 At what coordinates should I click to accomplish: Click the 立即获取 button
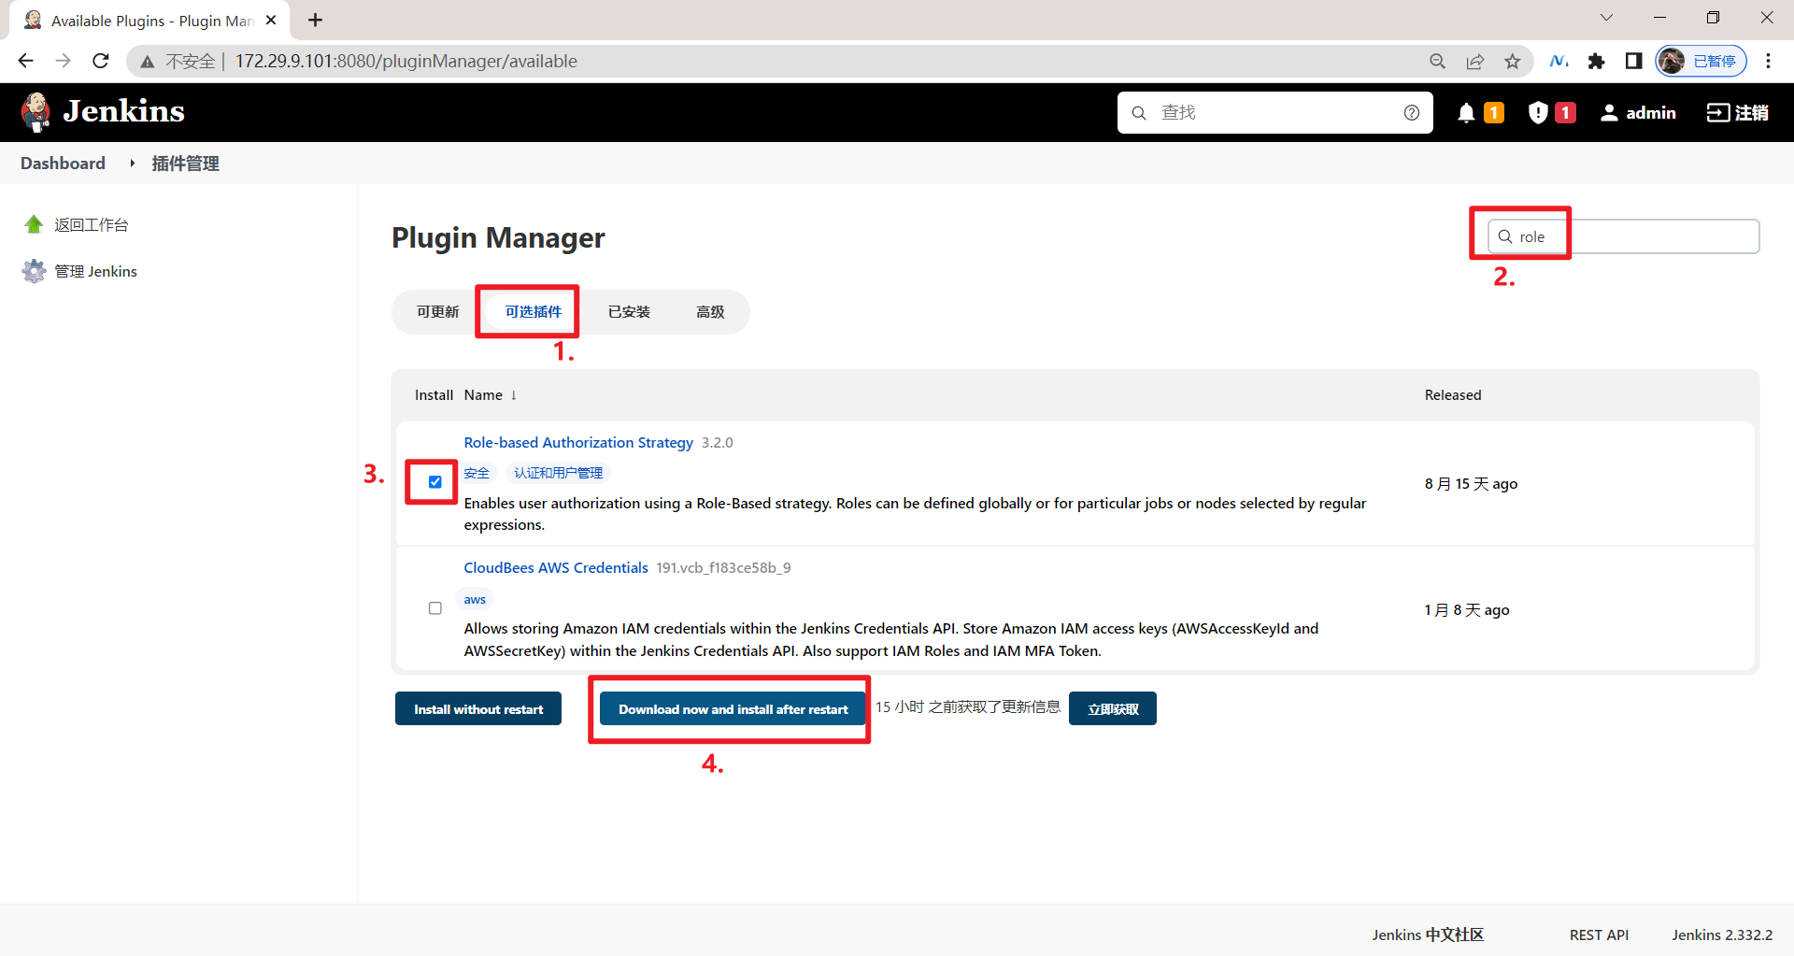pos(1113,709)
